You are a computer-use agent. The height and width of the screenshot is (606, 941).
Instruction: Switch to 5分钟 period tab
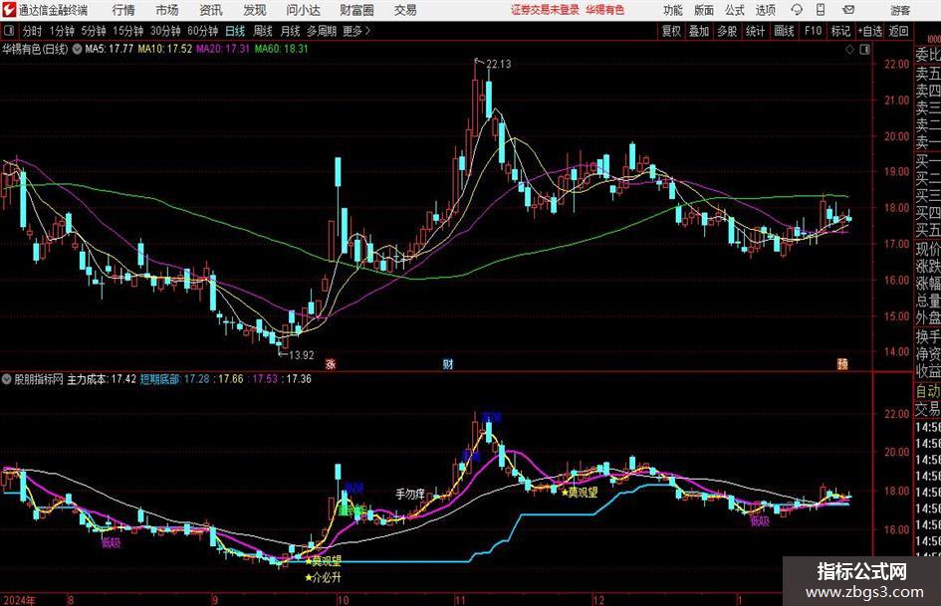(94, 31)
